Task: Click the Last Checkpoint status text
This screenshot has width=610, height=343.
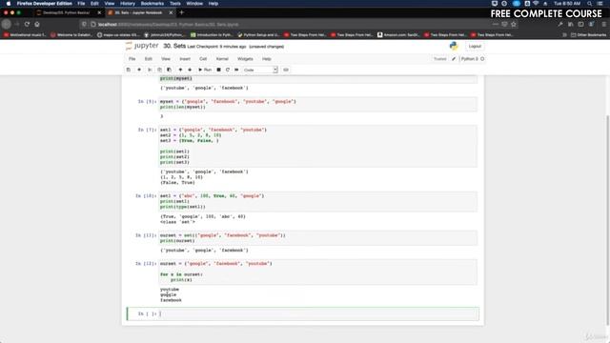Action: click(x=216, y=47)
